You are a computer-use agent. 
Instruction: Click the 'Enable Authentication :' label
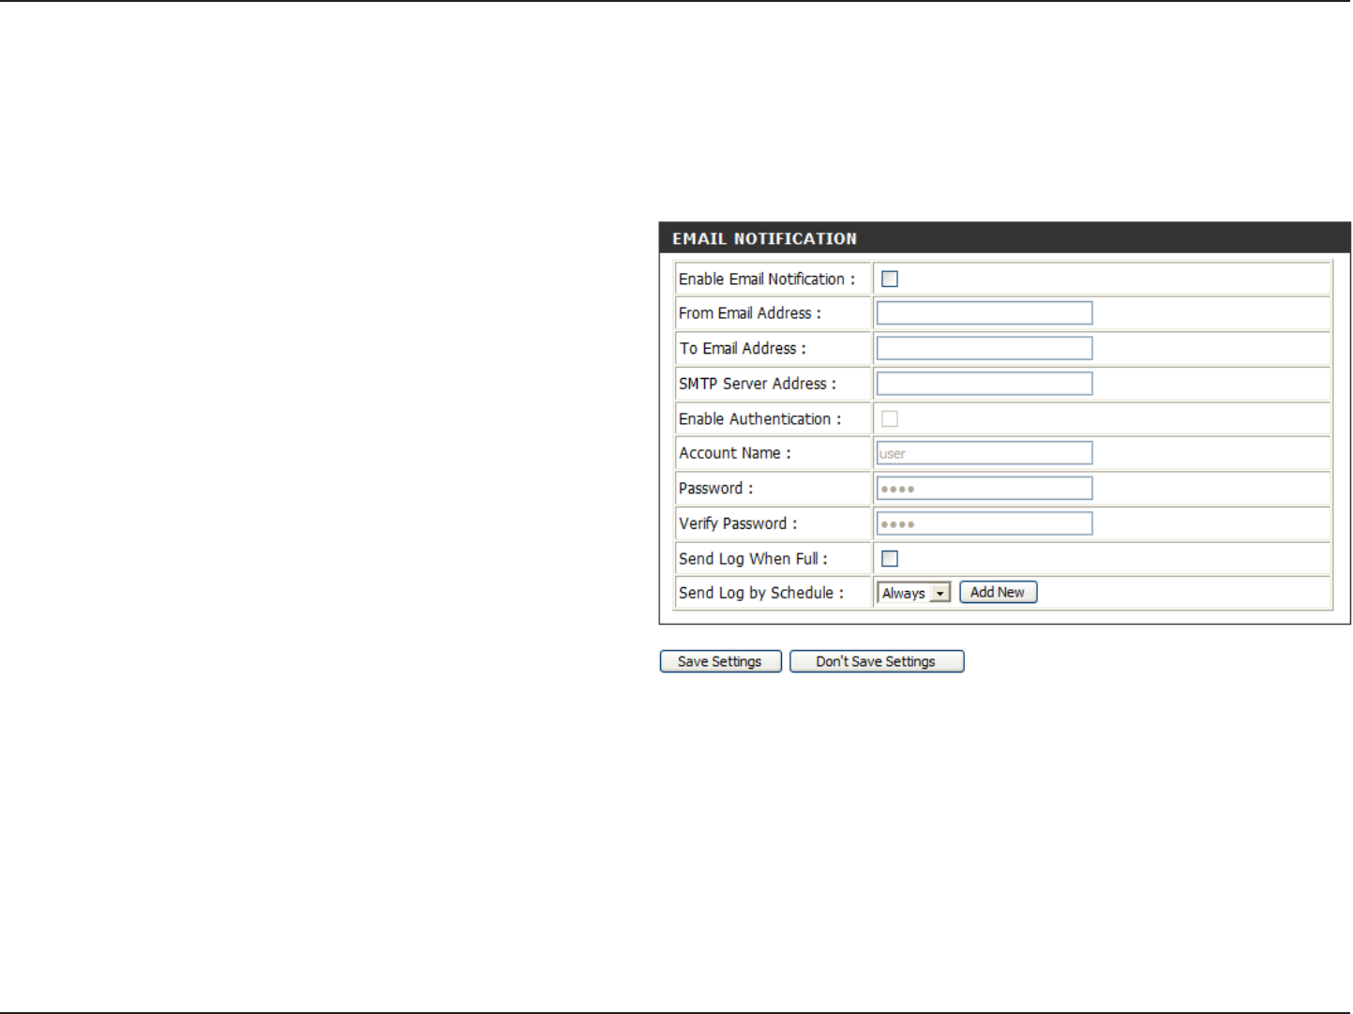pyautogui.click(x=760, y=419)
